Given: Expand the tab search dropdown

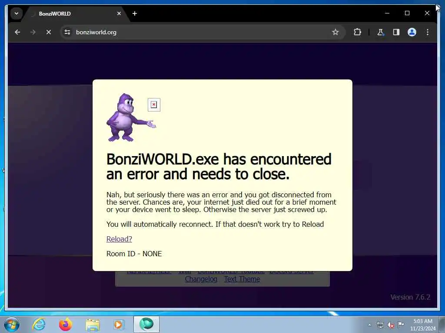Looking at the screenshot, I should (17, 13).
